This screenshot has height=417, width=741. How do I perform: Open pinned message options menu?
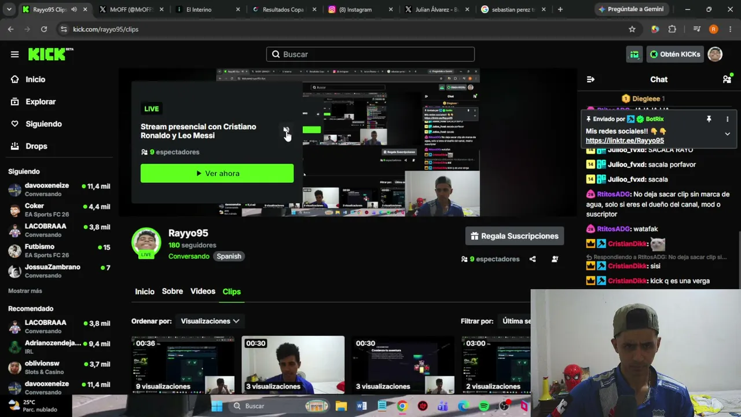pos(728,119)
